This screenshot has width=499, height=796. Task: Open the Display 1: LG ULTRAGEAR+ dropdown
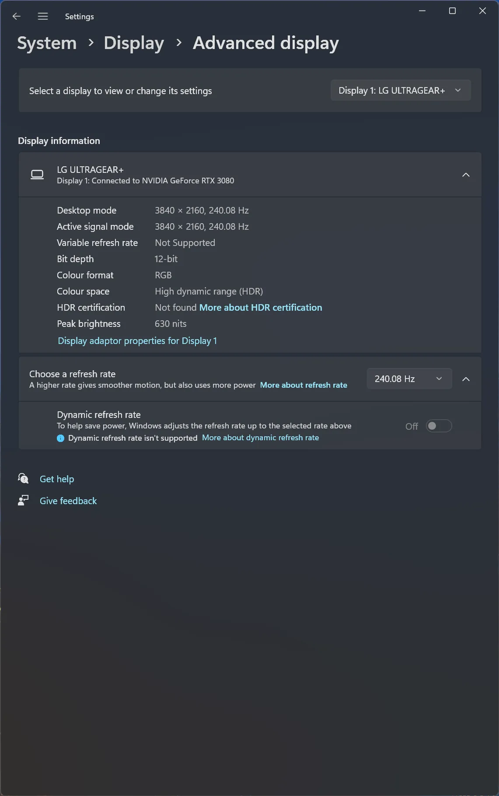400,91
